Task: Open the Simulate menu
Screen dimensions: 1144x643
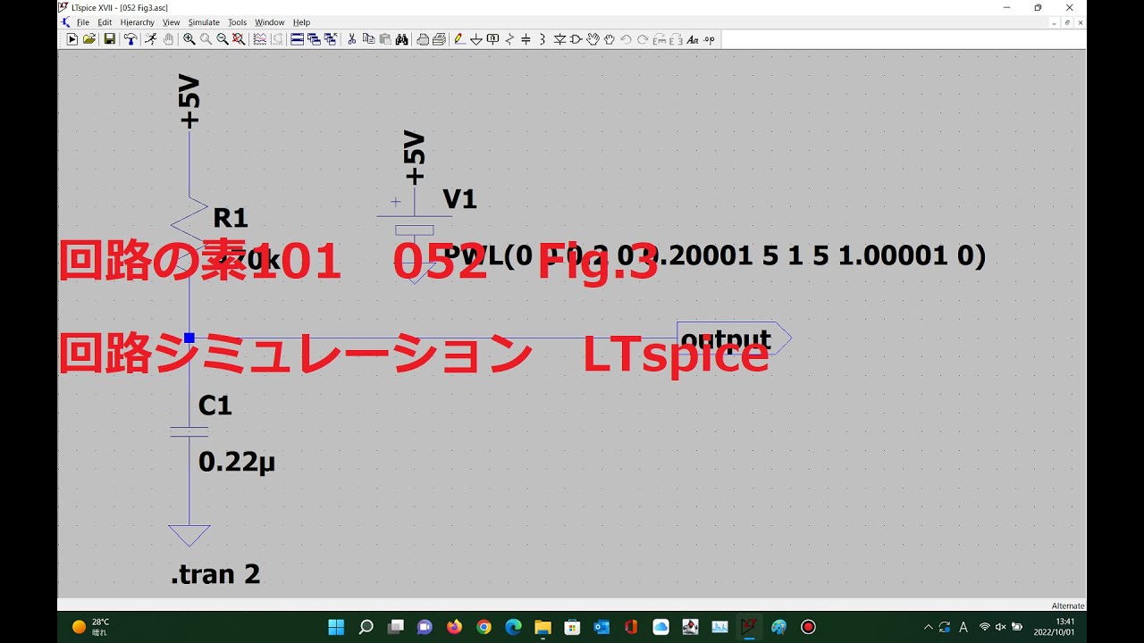Action: tap(204, 22)
